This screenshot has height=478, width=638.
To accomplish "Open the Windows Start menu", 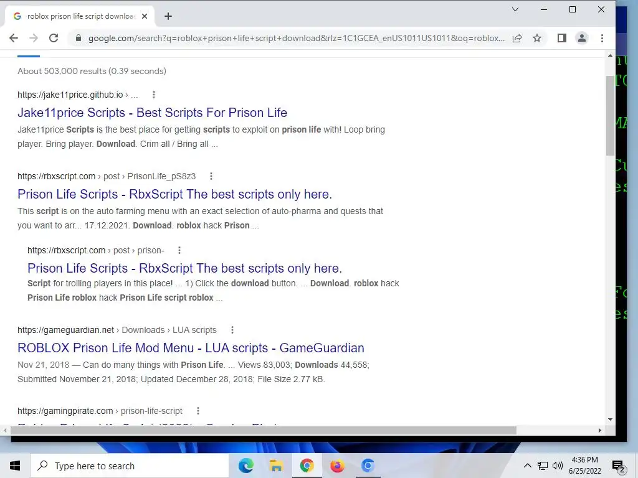I will click(15, 466).
